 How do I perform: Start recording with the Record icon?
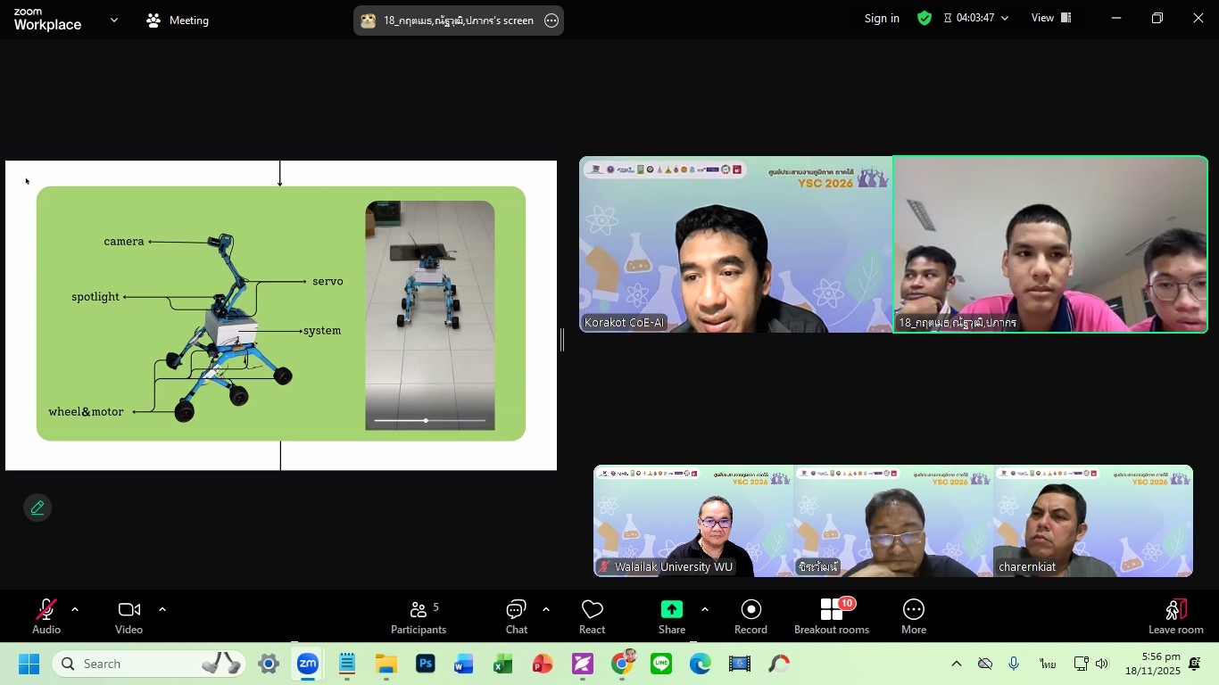pos(750,616)
